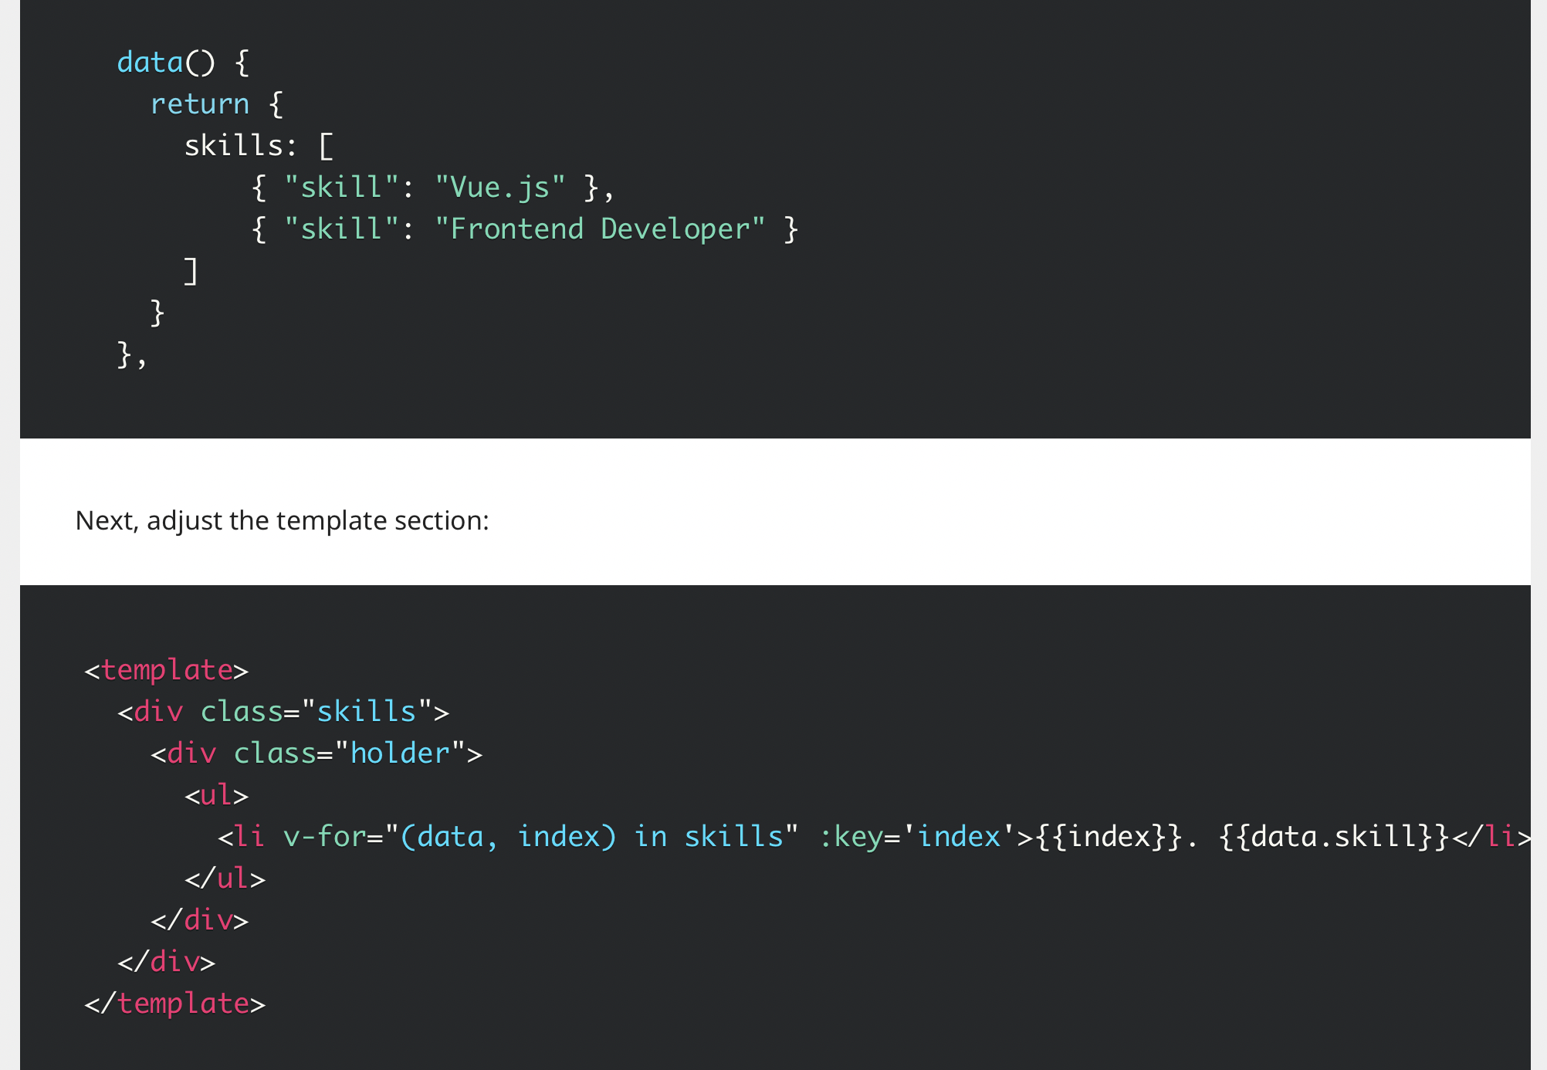Screen dimensions: 1547x1070
Task: Click 'Next, adjust the template section:' paragraph
Action: tap(282, 520)
